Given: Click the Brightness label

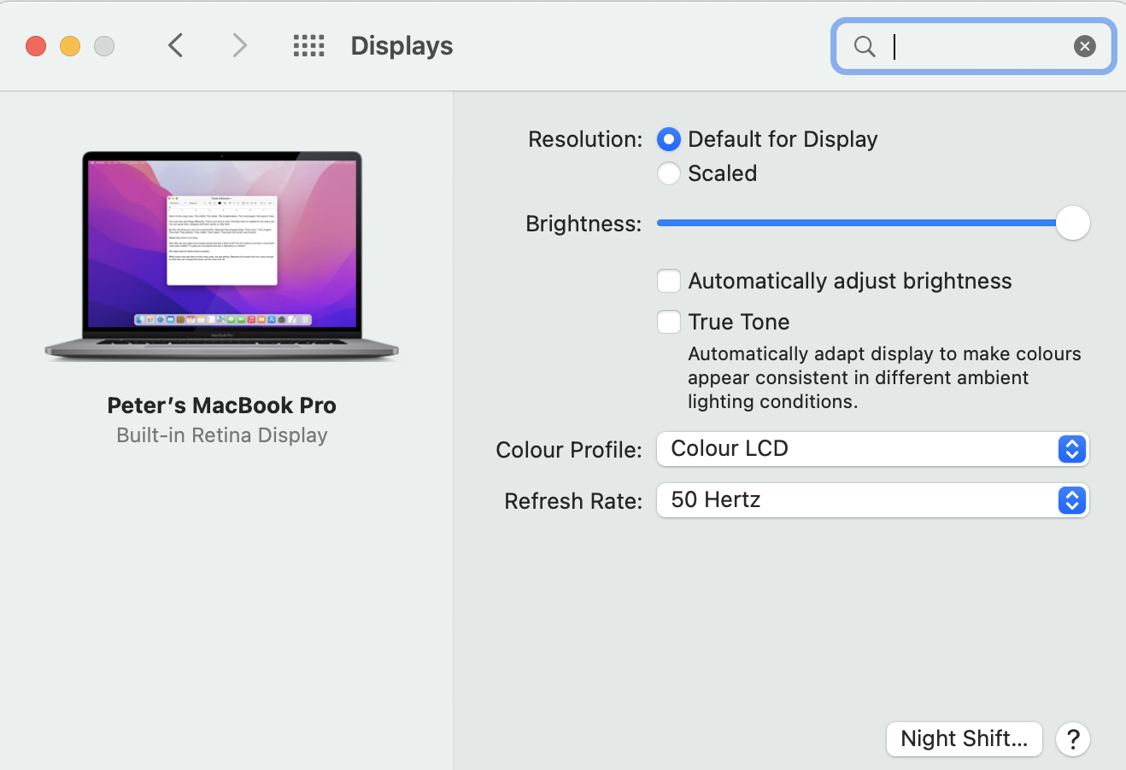Looking at the screenshot, I should click(x=584, y=224).
